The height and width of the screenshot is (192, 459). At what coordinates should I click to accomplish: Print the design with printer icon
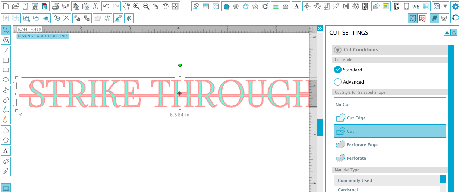(x=55, y=6)
